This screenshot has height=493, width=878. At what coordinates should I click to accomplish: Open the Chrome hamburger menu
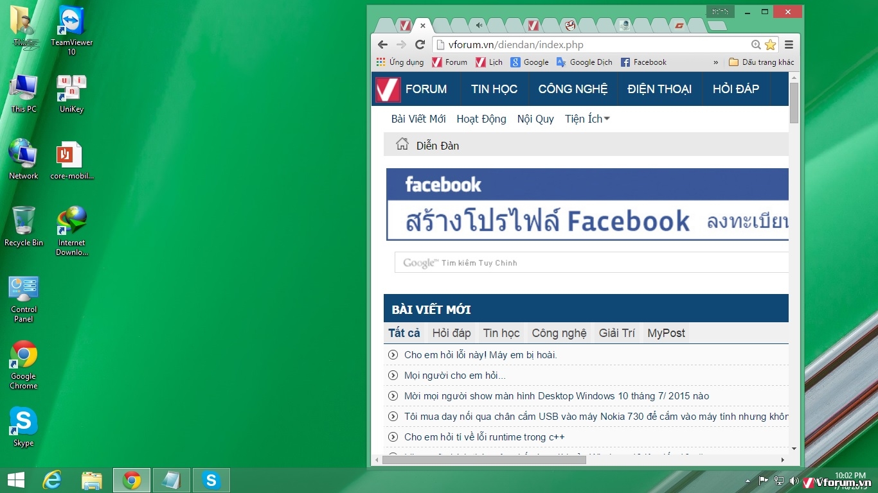(789, 45)
